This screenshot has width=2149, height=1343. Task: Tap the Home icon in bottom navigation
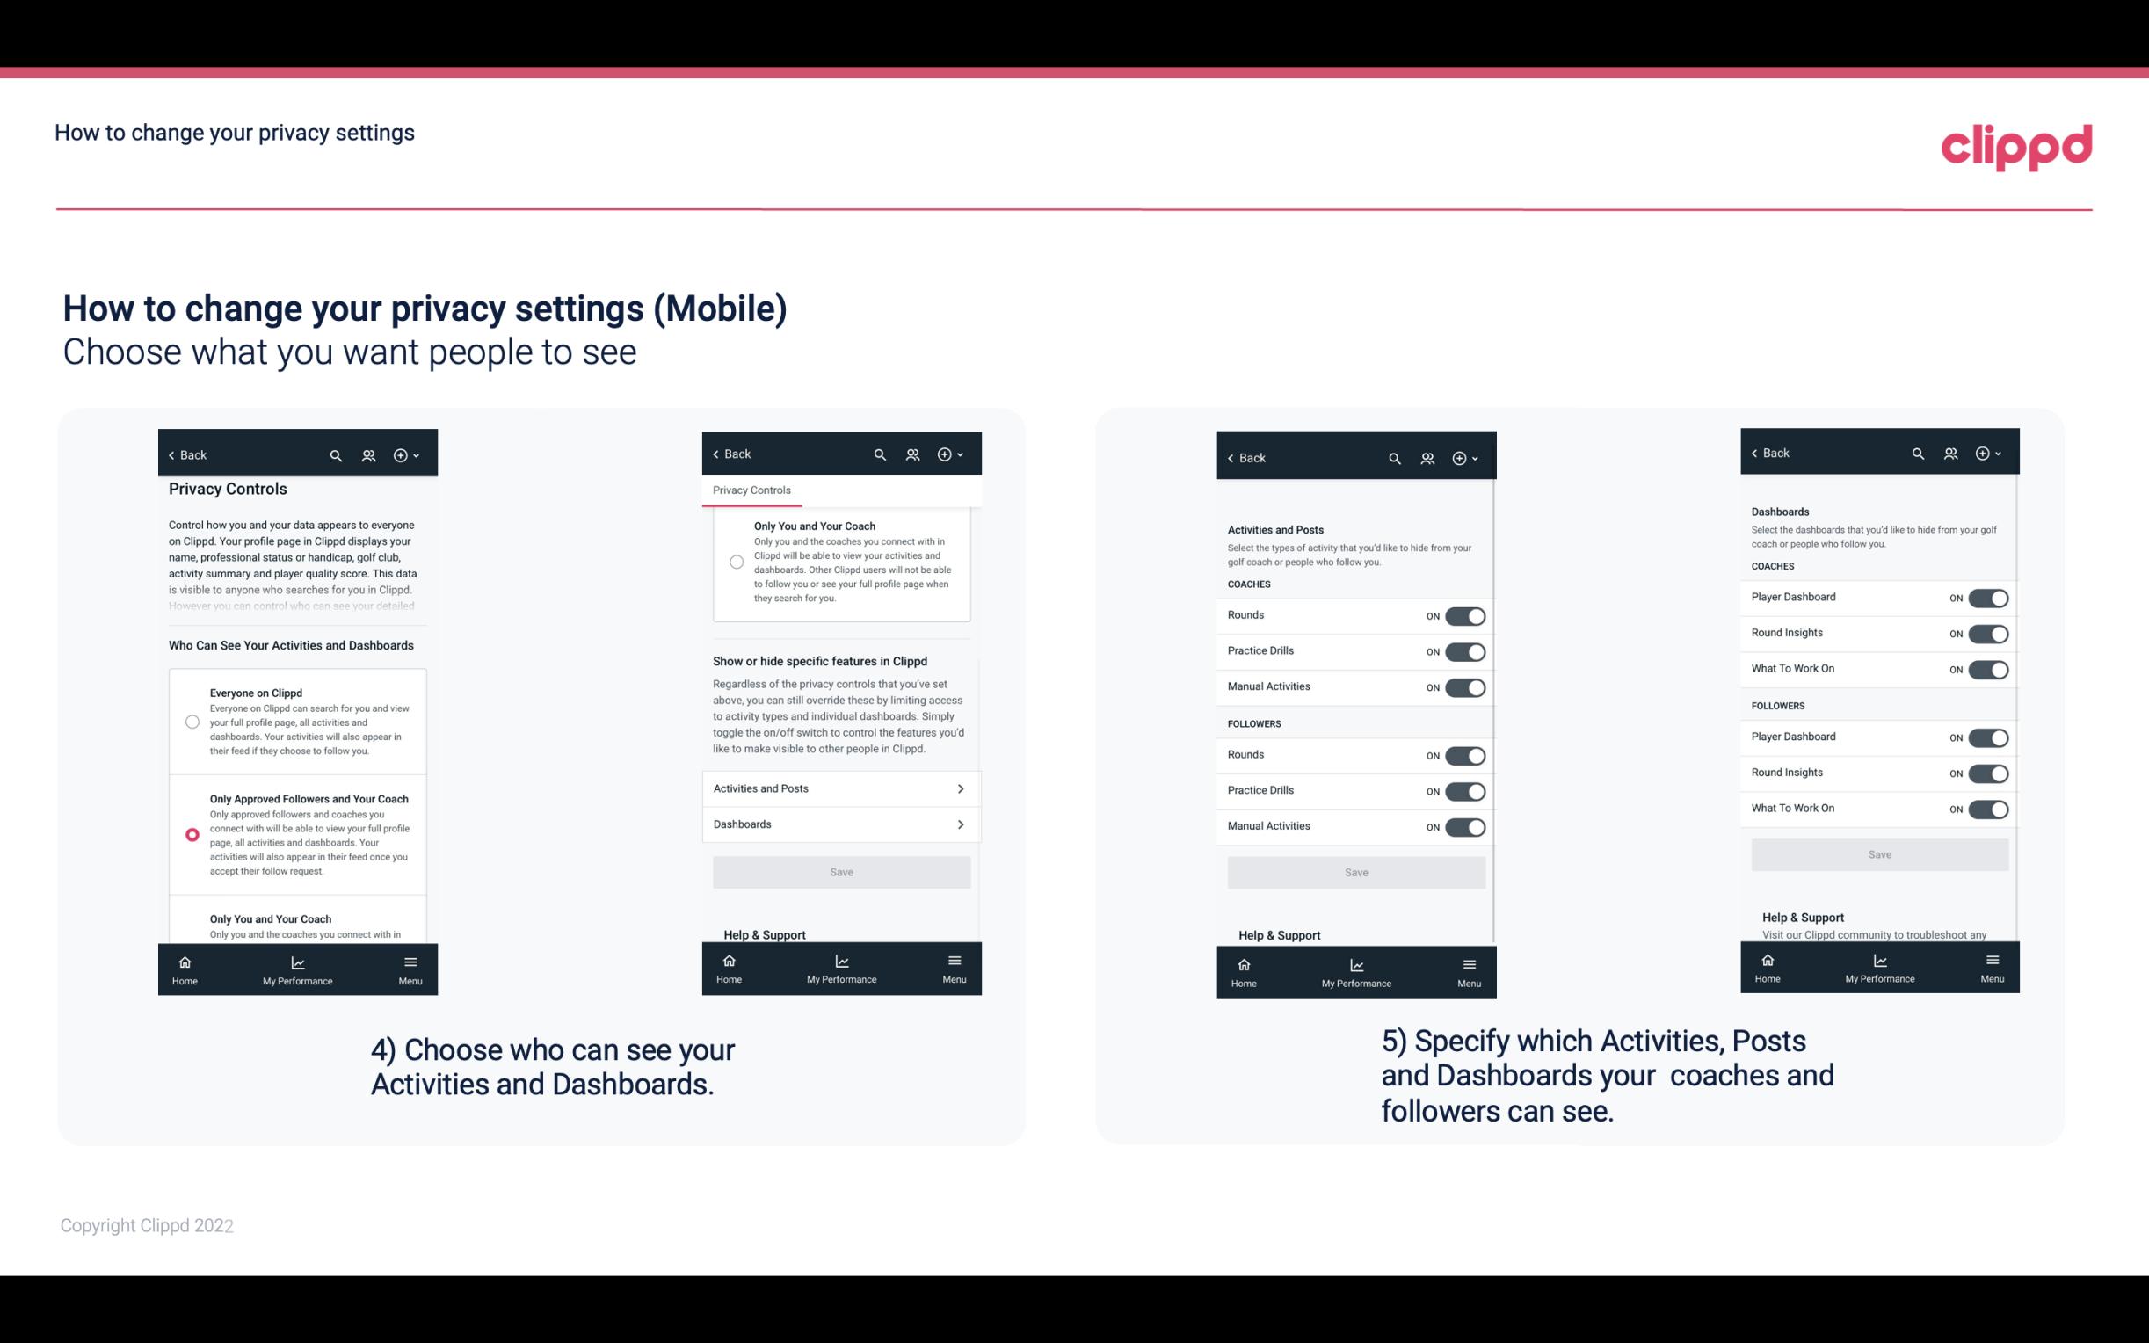point(185,961)
